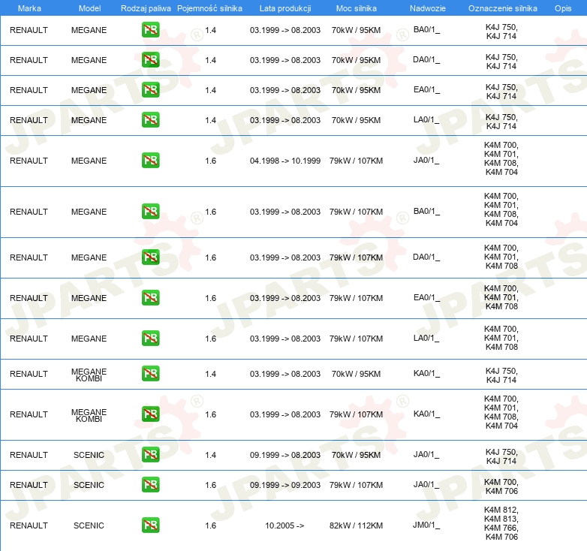Viewport: 587px width, 551px height.
Task: Click fuel icon in Megane 1.6 DA0/1_ row
Action: (x=150, y=257)
